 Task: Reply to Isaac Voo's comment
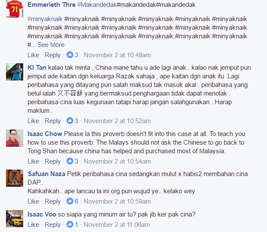53,225
